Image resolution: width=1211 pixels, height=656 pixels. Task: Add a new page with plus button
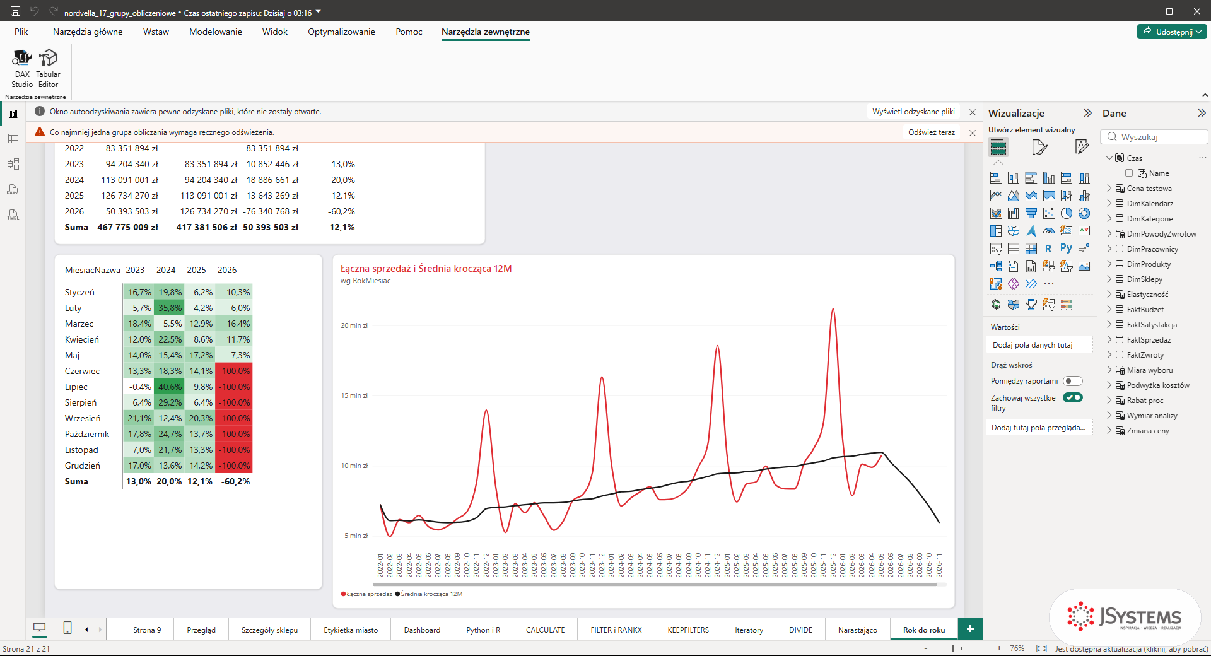coord(970,629)
